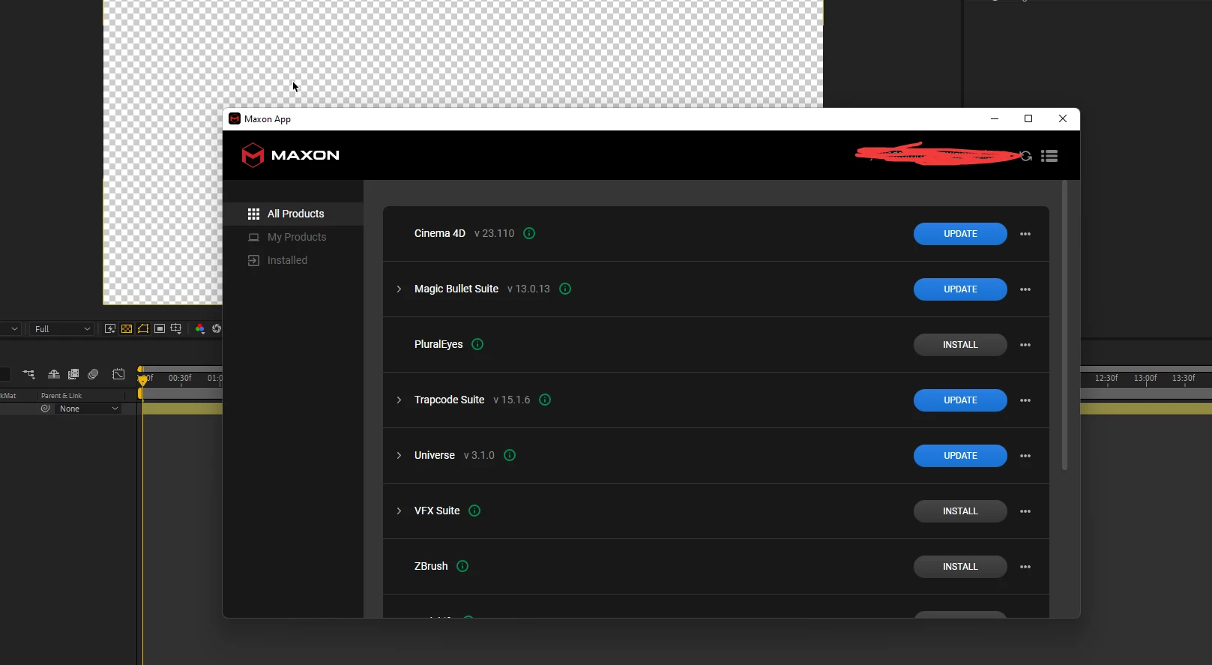This screenshot has width=1212, height=665.
Task: Maximize the Maxon App window
Action: [x=1028, y=118]
